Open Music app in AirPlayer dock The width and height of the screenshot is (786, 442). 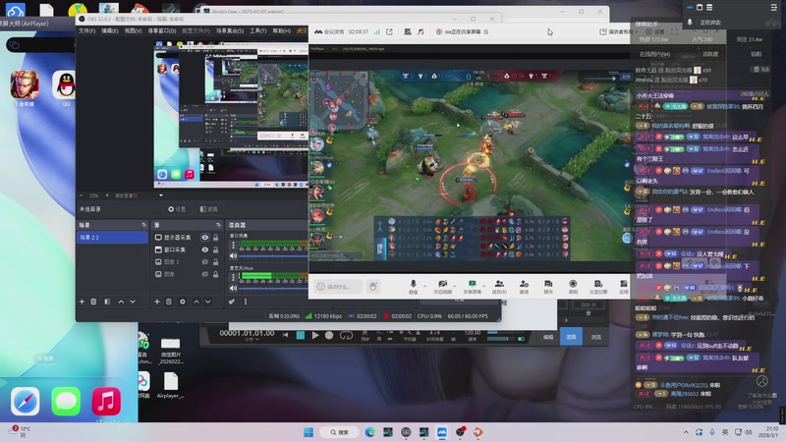click(x=106, y=402)
